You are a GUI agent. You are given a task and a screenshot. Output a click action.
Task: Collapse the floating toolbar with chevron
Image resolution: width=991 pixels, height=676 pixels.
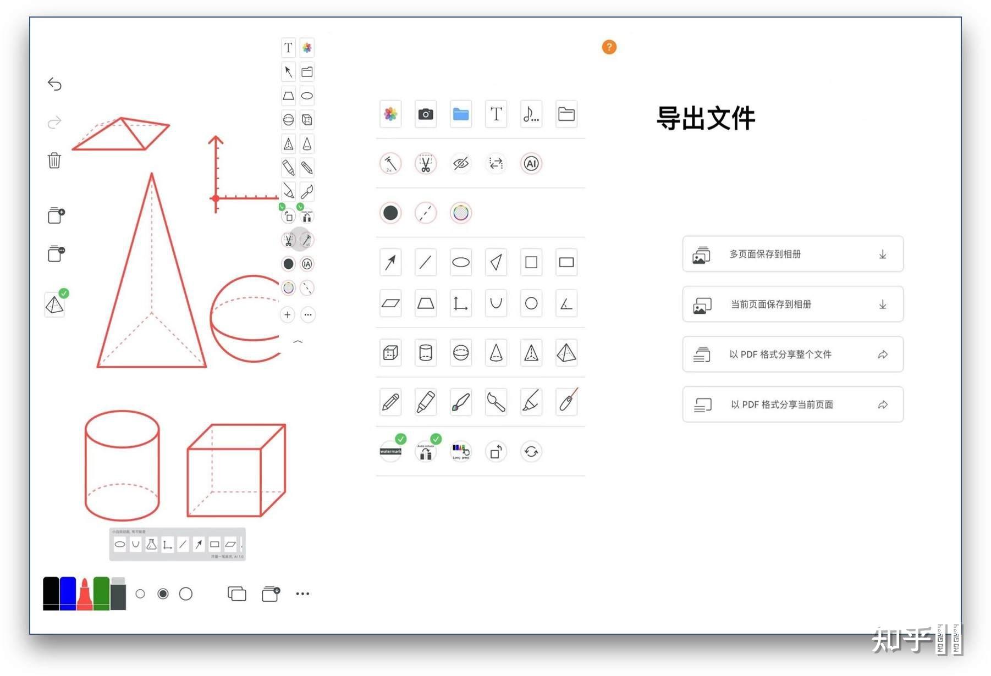298,342
